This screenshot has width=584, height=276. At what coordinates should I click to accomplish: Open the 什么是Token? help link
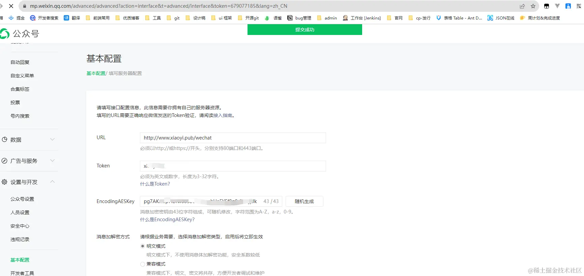click(x=155, y=184)
